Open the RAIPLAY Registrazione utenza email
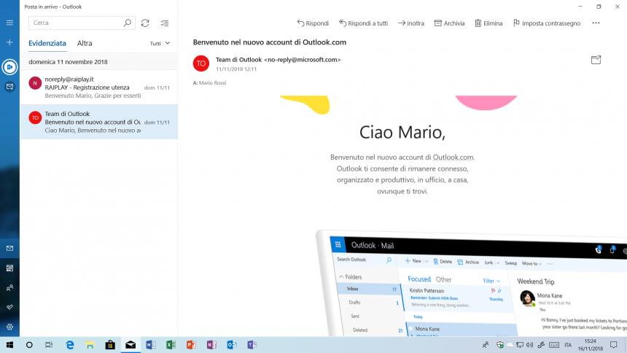 tap(98, 88)
